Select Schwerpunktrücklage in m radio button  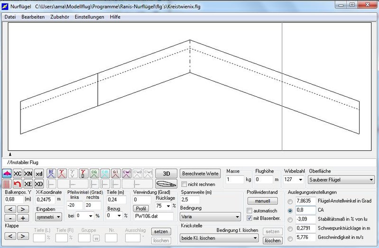point(290,229)
